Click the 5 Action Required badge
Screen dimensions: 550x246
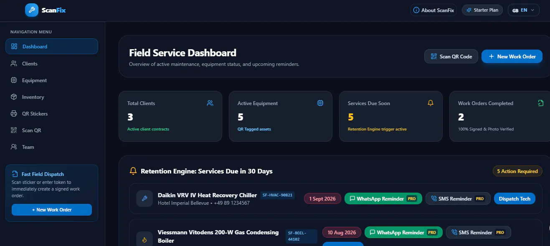517,171
